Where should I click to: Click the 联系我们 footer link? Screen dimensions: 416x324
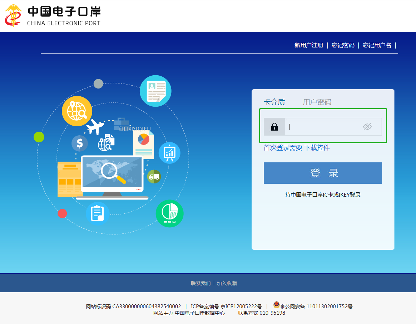pos(200,283)
